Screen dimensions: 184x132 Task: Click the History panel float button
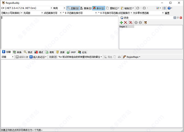(175, 18)
